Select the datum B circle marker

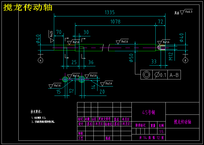(185, 61)
